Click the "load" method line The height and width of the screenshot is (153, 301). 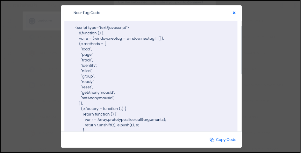[86, 49]
